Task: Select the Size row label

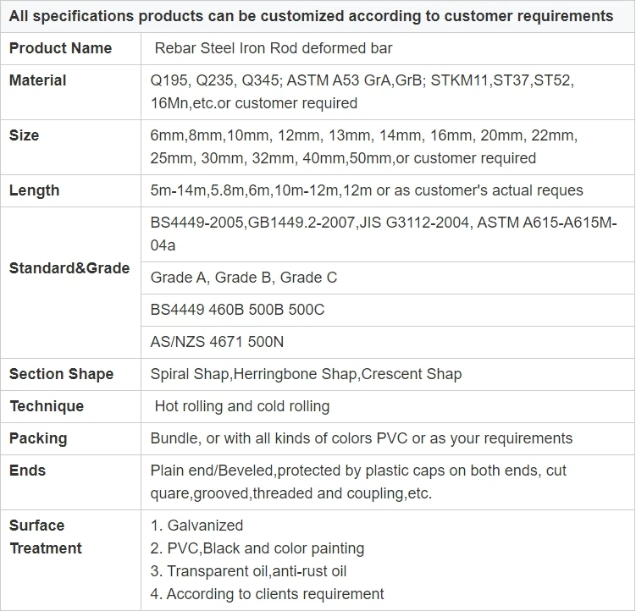Action: point(24,135)
